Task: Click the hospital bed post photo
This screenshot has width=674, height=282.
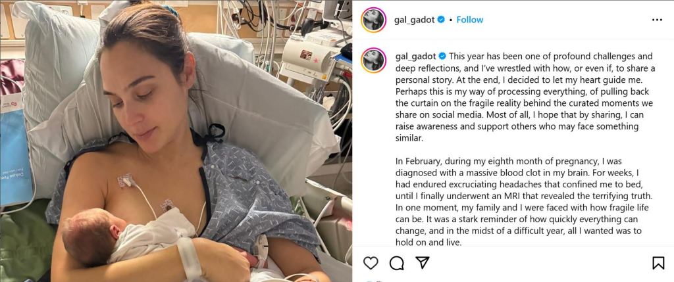Action: tap(176, 141)
